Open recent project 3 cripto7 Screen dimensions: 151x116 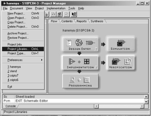pos(23,75)
